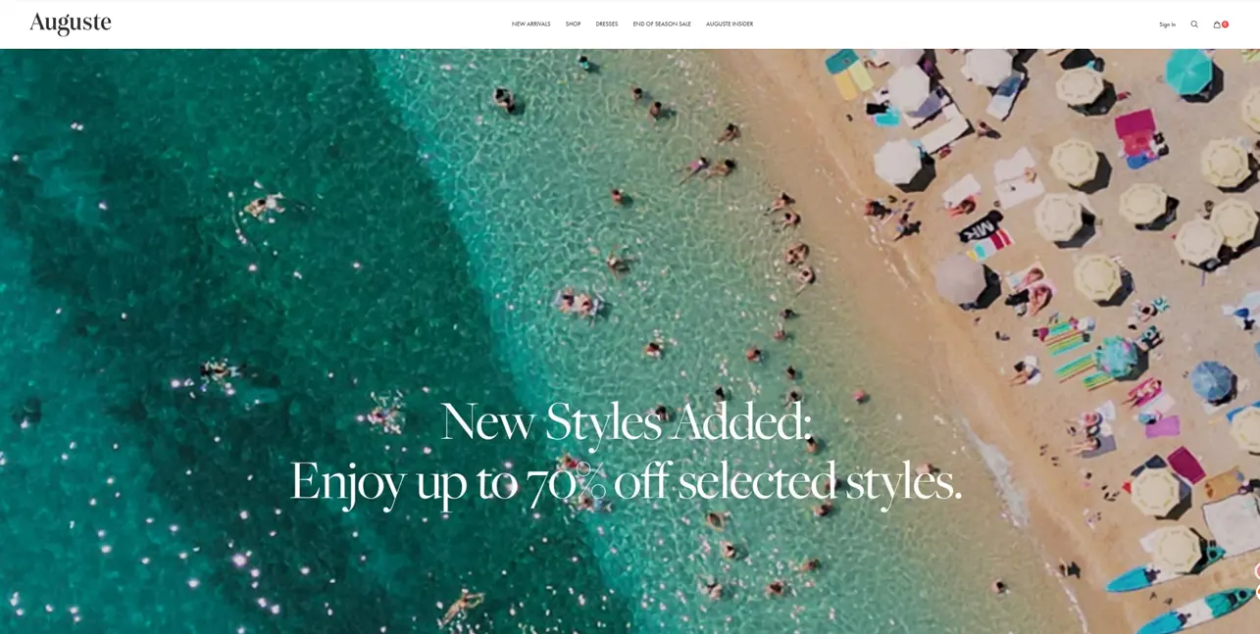Click the word 'Added:' in the headline
Image resolution: width=1260 pixels, height=634 pixels.
(741, 421)
